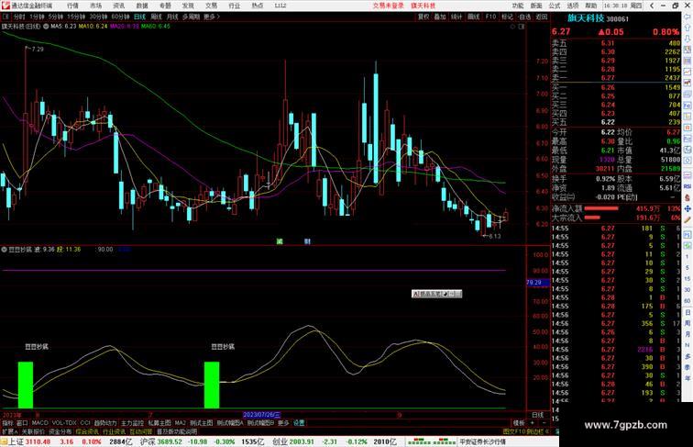
Task: Click the back arrow near window controls
Action: click(652, 6)
